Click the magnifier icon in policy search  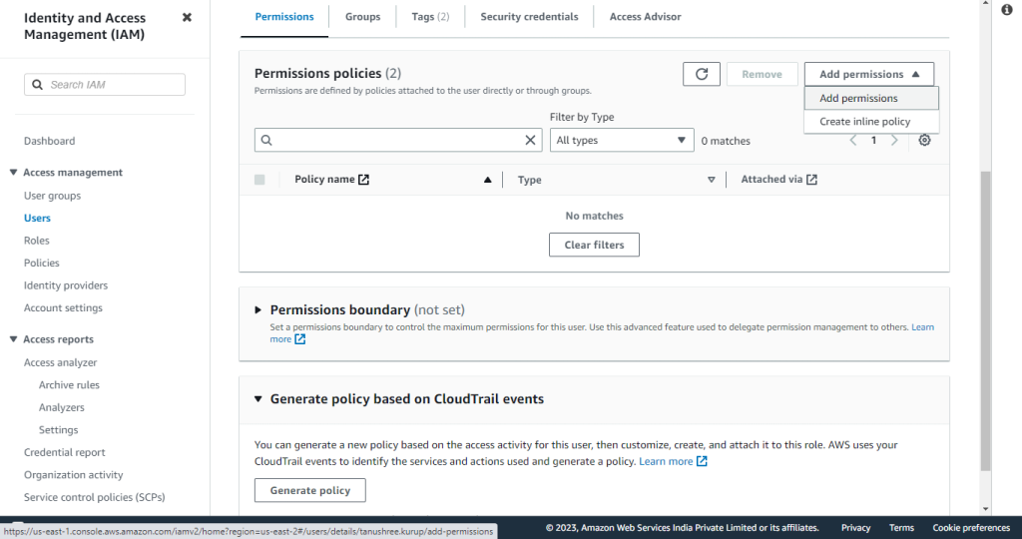click(x=266, y=140)
